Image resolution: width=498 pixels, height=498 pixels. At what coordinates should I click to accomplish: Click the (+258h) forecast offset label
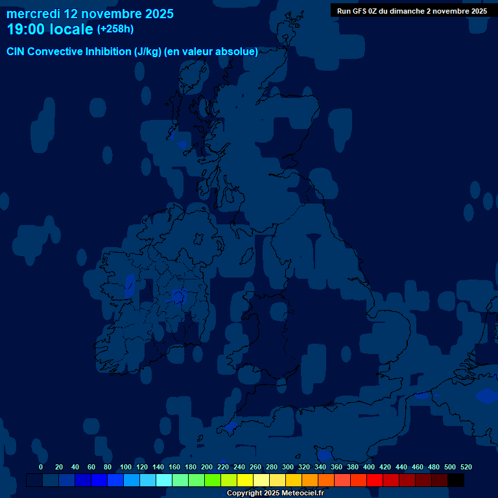click(115, 29)
